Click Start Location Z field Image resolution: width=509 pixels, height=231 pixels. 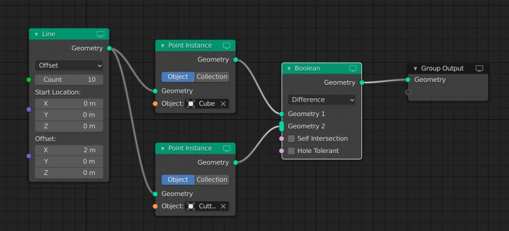pyautogui.click(x=69, y=126)
